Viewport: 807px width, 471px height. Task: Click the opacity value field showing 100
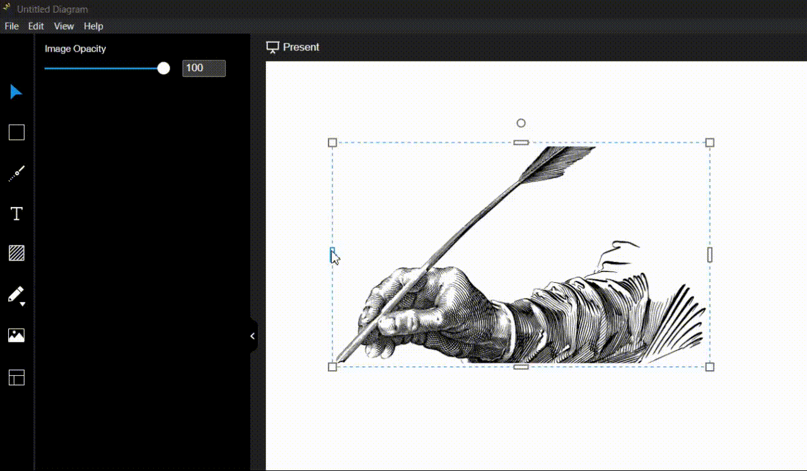[204, 68]
